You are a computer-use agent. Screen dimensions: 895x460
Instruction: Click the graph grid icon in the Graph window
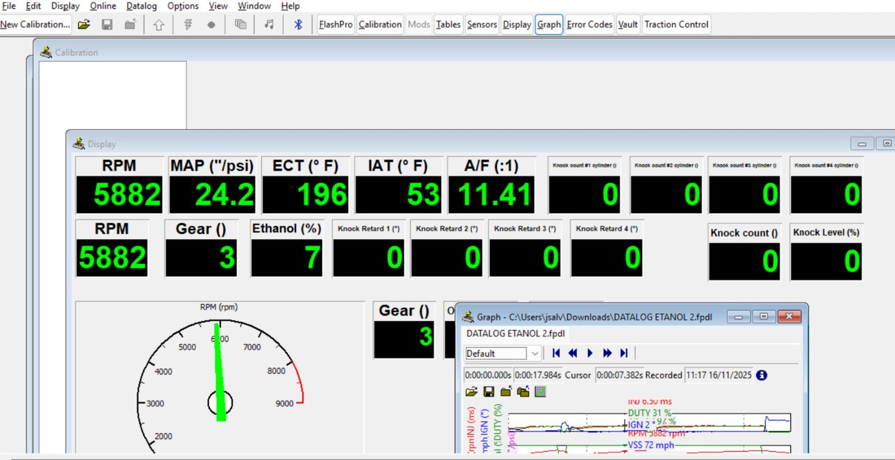point(540,392)
